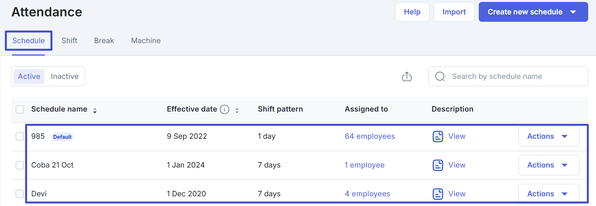Open the 64 employees link
Viewport: 596px width, 206px height.
point(369,136)
